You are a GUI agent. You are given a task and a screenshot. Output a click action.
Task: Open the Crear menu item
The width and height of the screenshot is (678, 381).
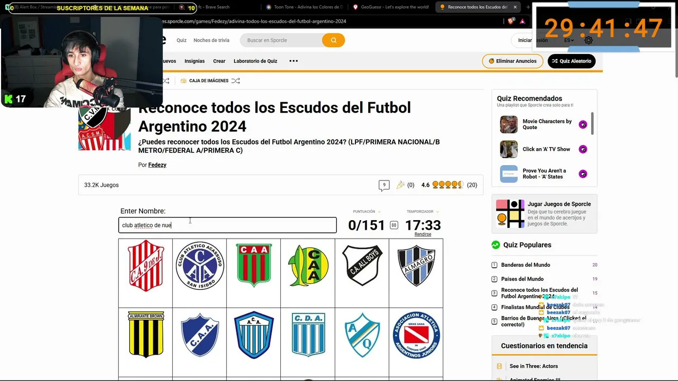coord(219,61)
